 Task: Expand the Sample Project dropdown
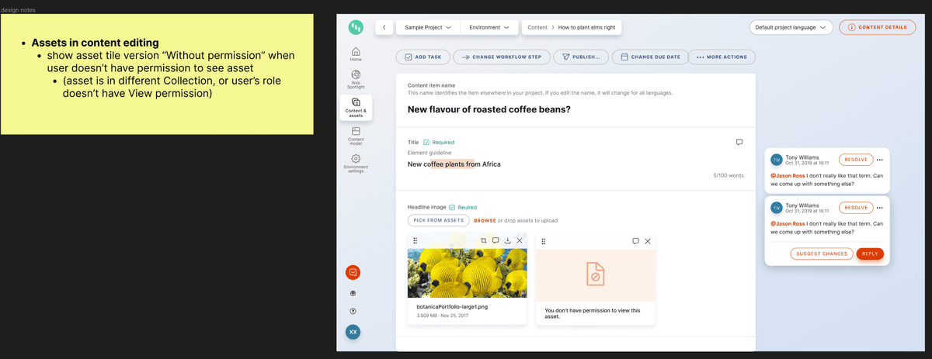(x=428, y=27)
